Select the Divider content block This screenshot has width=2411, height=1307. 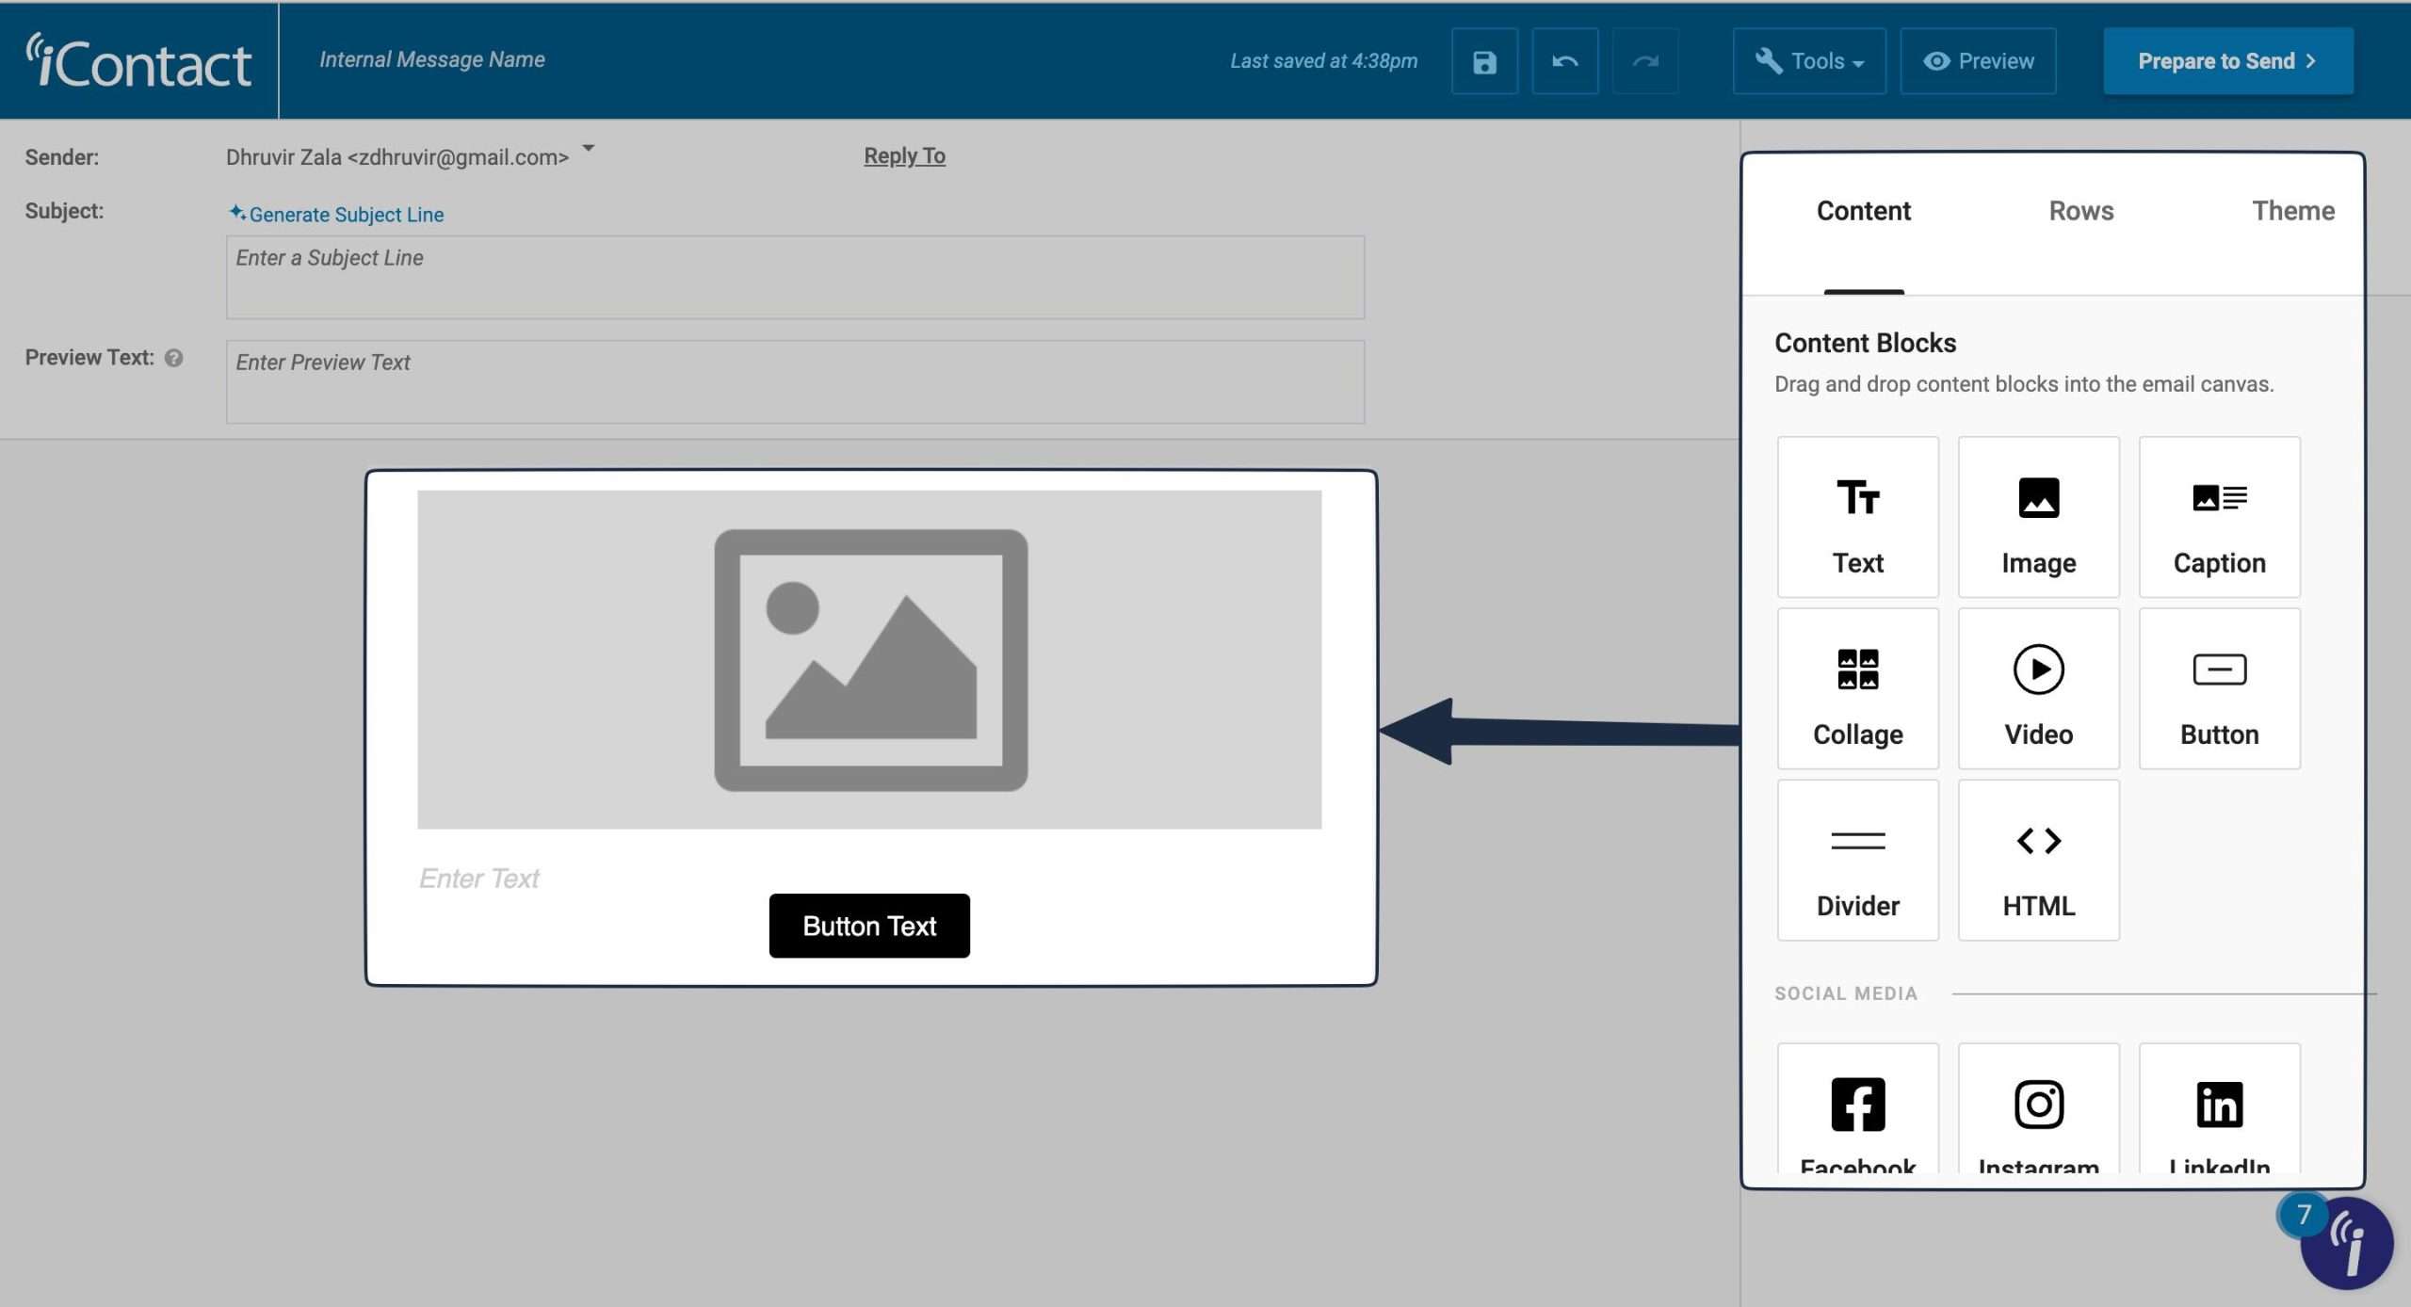point(1856,859)
